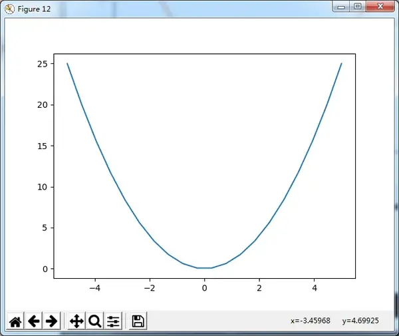
Task: Click the y coordinate readout in status bar
Action: click(x=360, y=321)
